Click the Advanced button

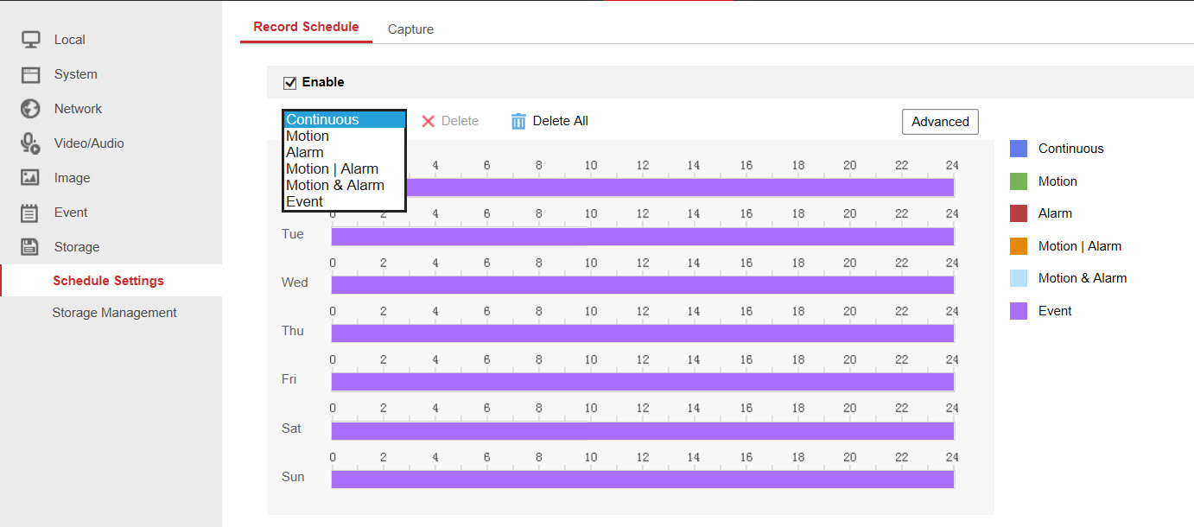pos(940,122)
